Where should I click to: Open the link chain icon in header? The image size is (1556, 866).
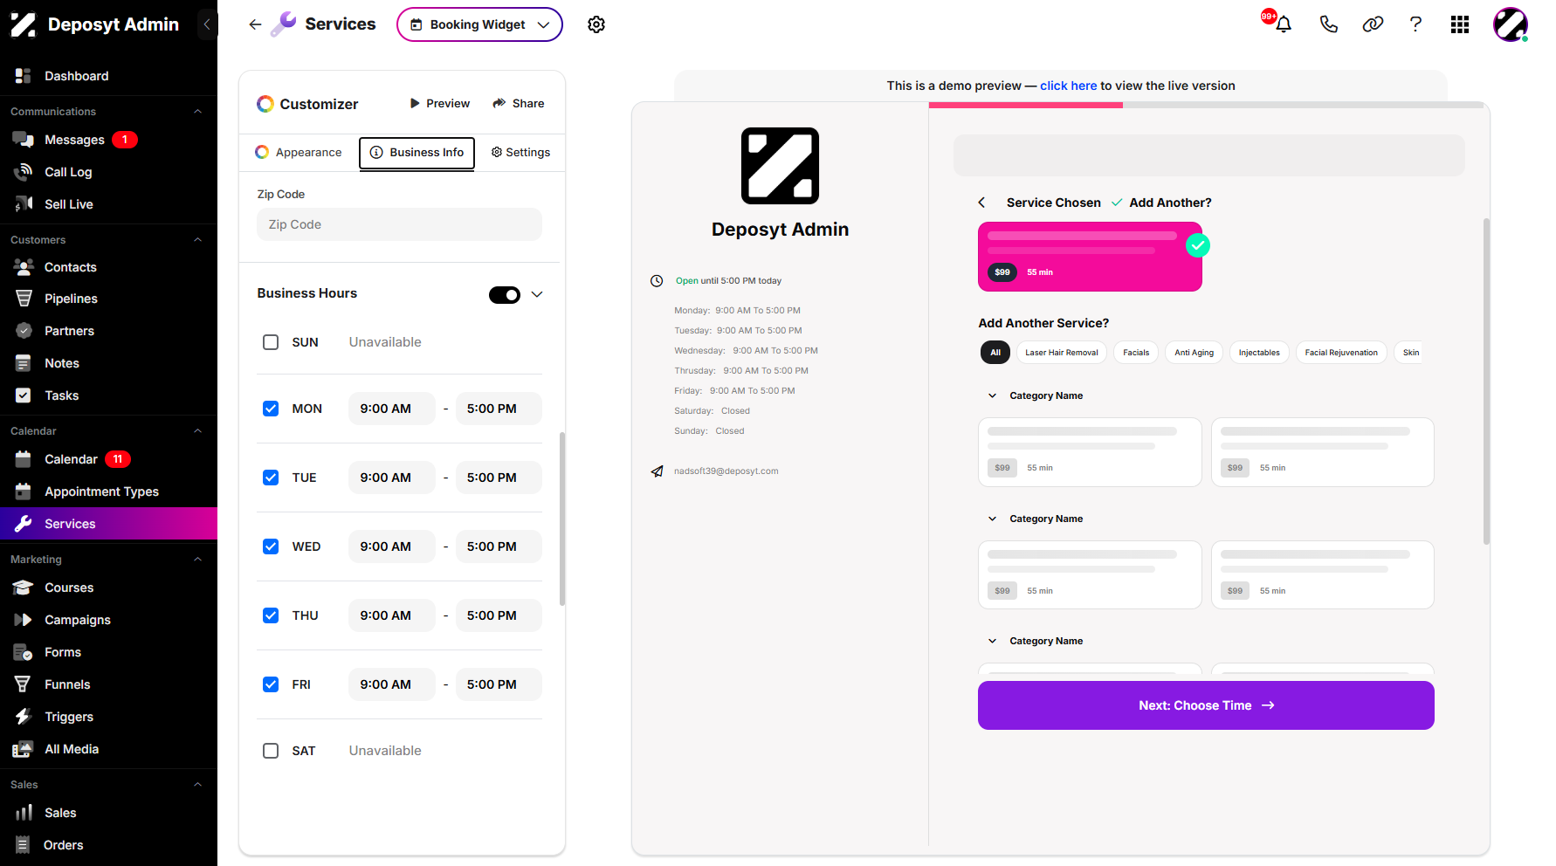(1373, 24)
